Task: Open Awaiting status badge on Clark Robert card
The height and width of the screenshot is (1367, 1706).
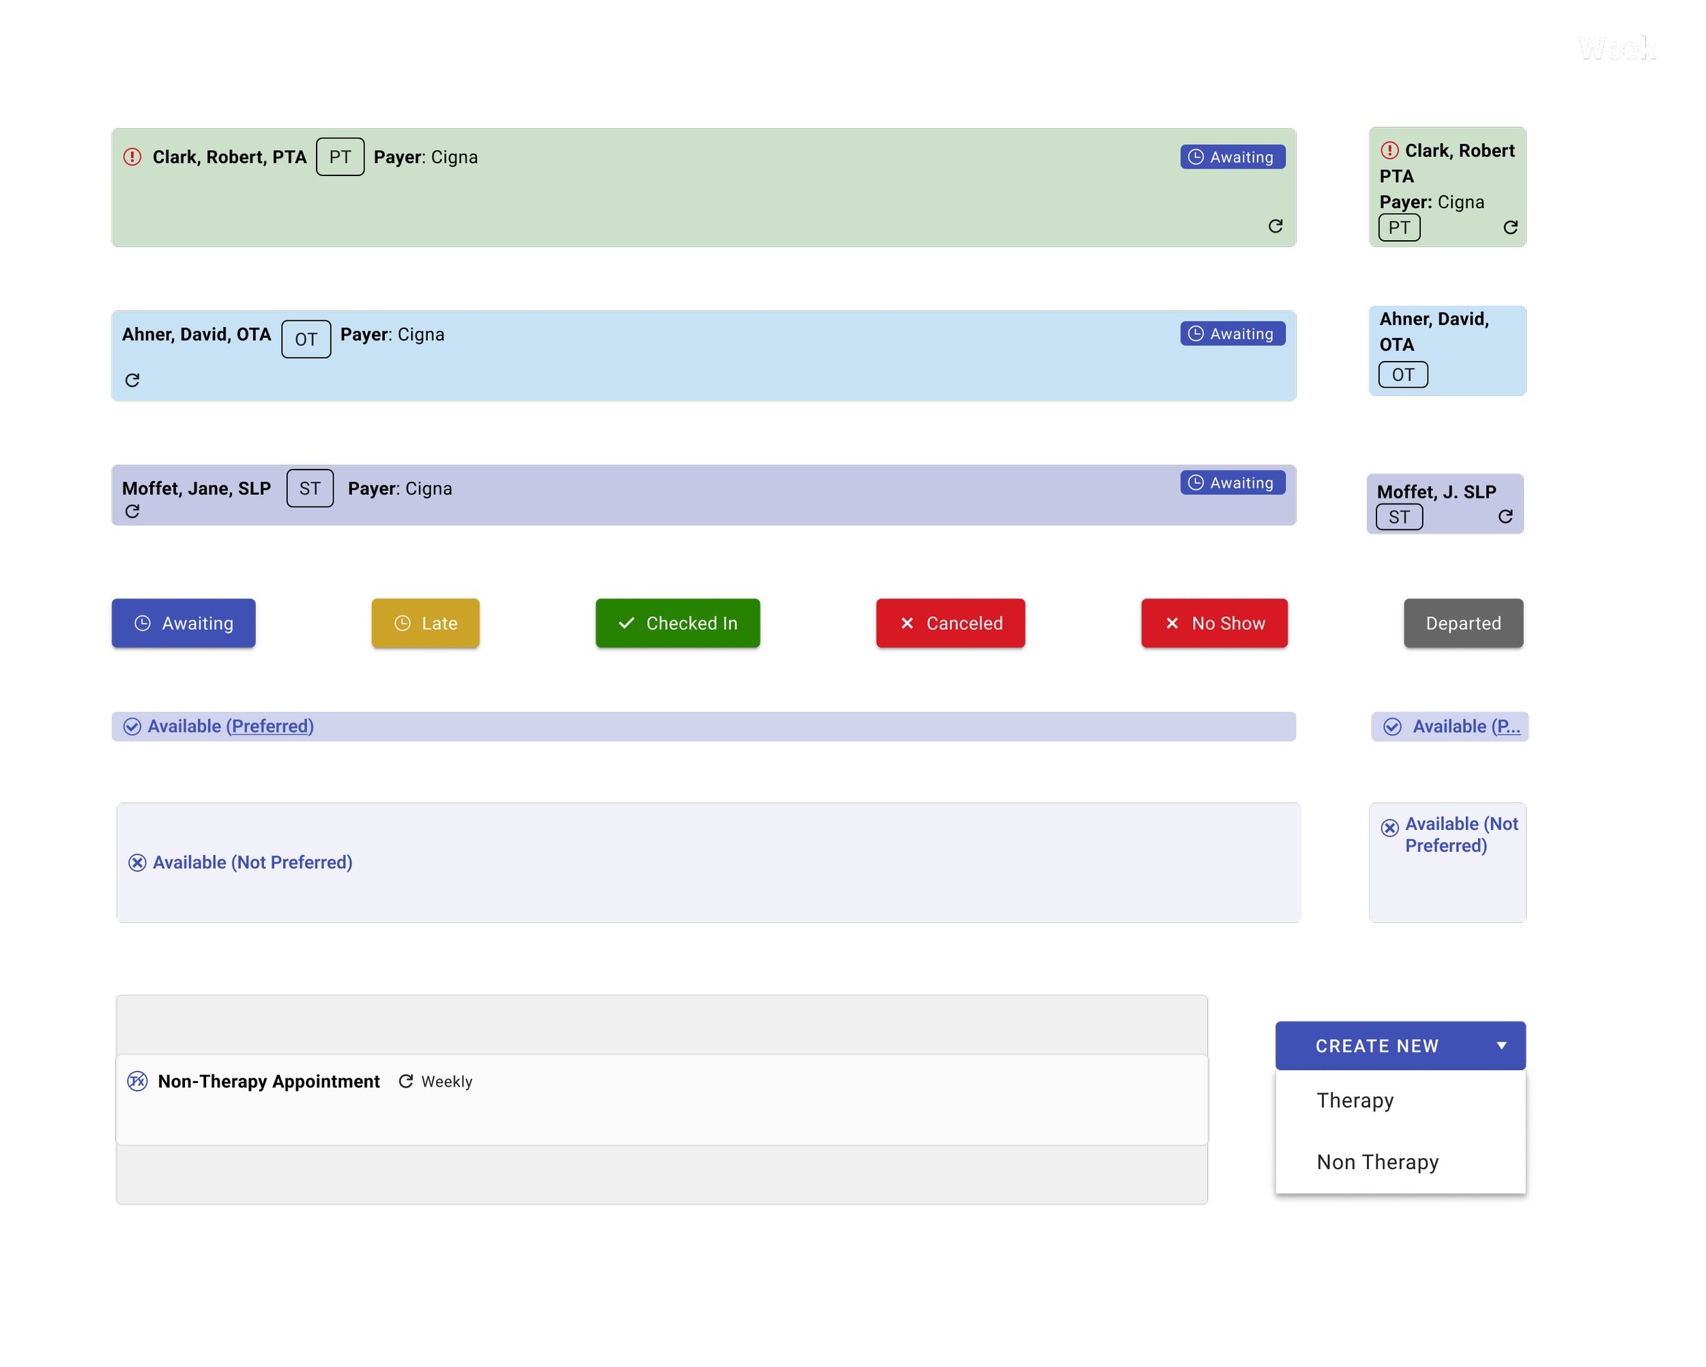Action: tap(1232, 157)
